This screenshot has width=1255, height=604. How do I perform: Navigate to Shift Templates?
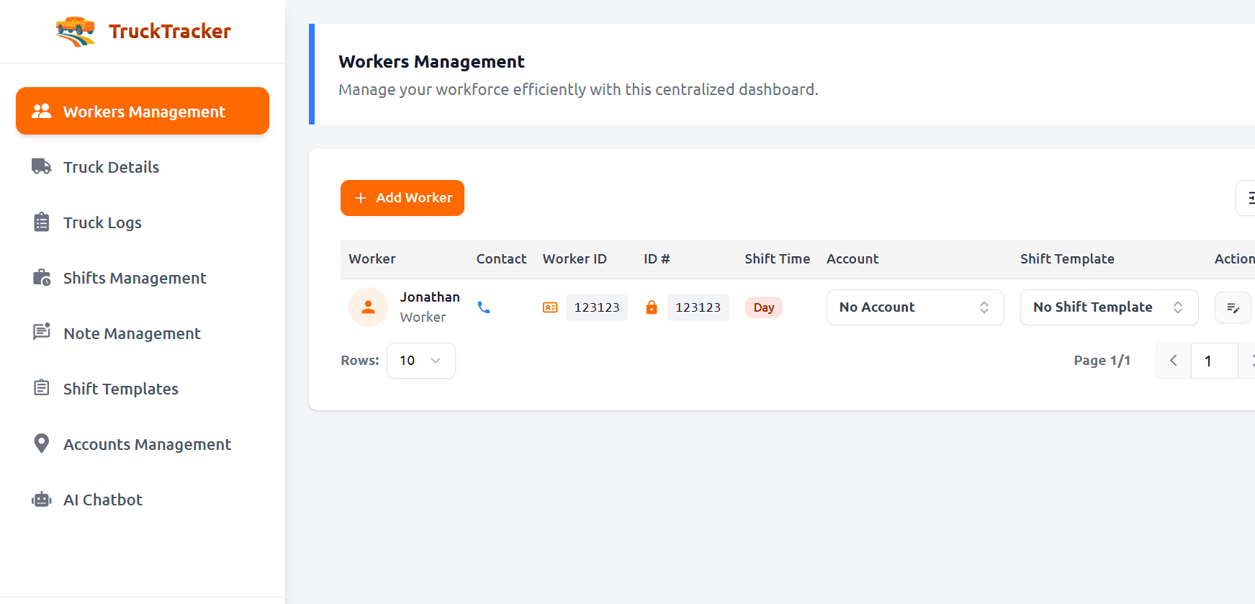click(120, 389)
